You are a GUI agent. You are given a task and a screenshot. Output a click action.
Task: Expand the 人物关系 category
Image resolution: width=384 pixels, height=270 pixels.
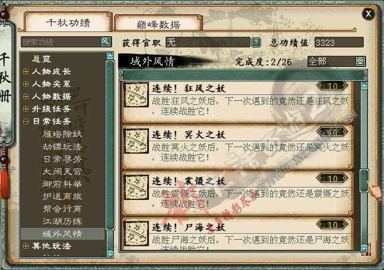[26, 84]
